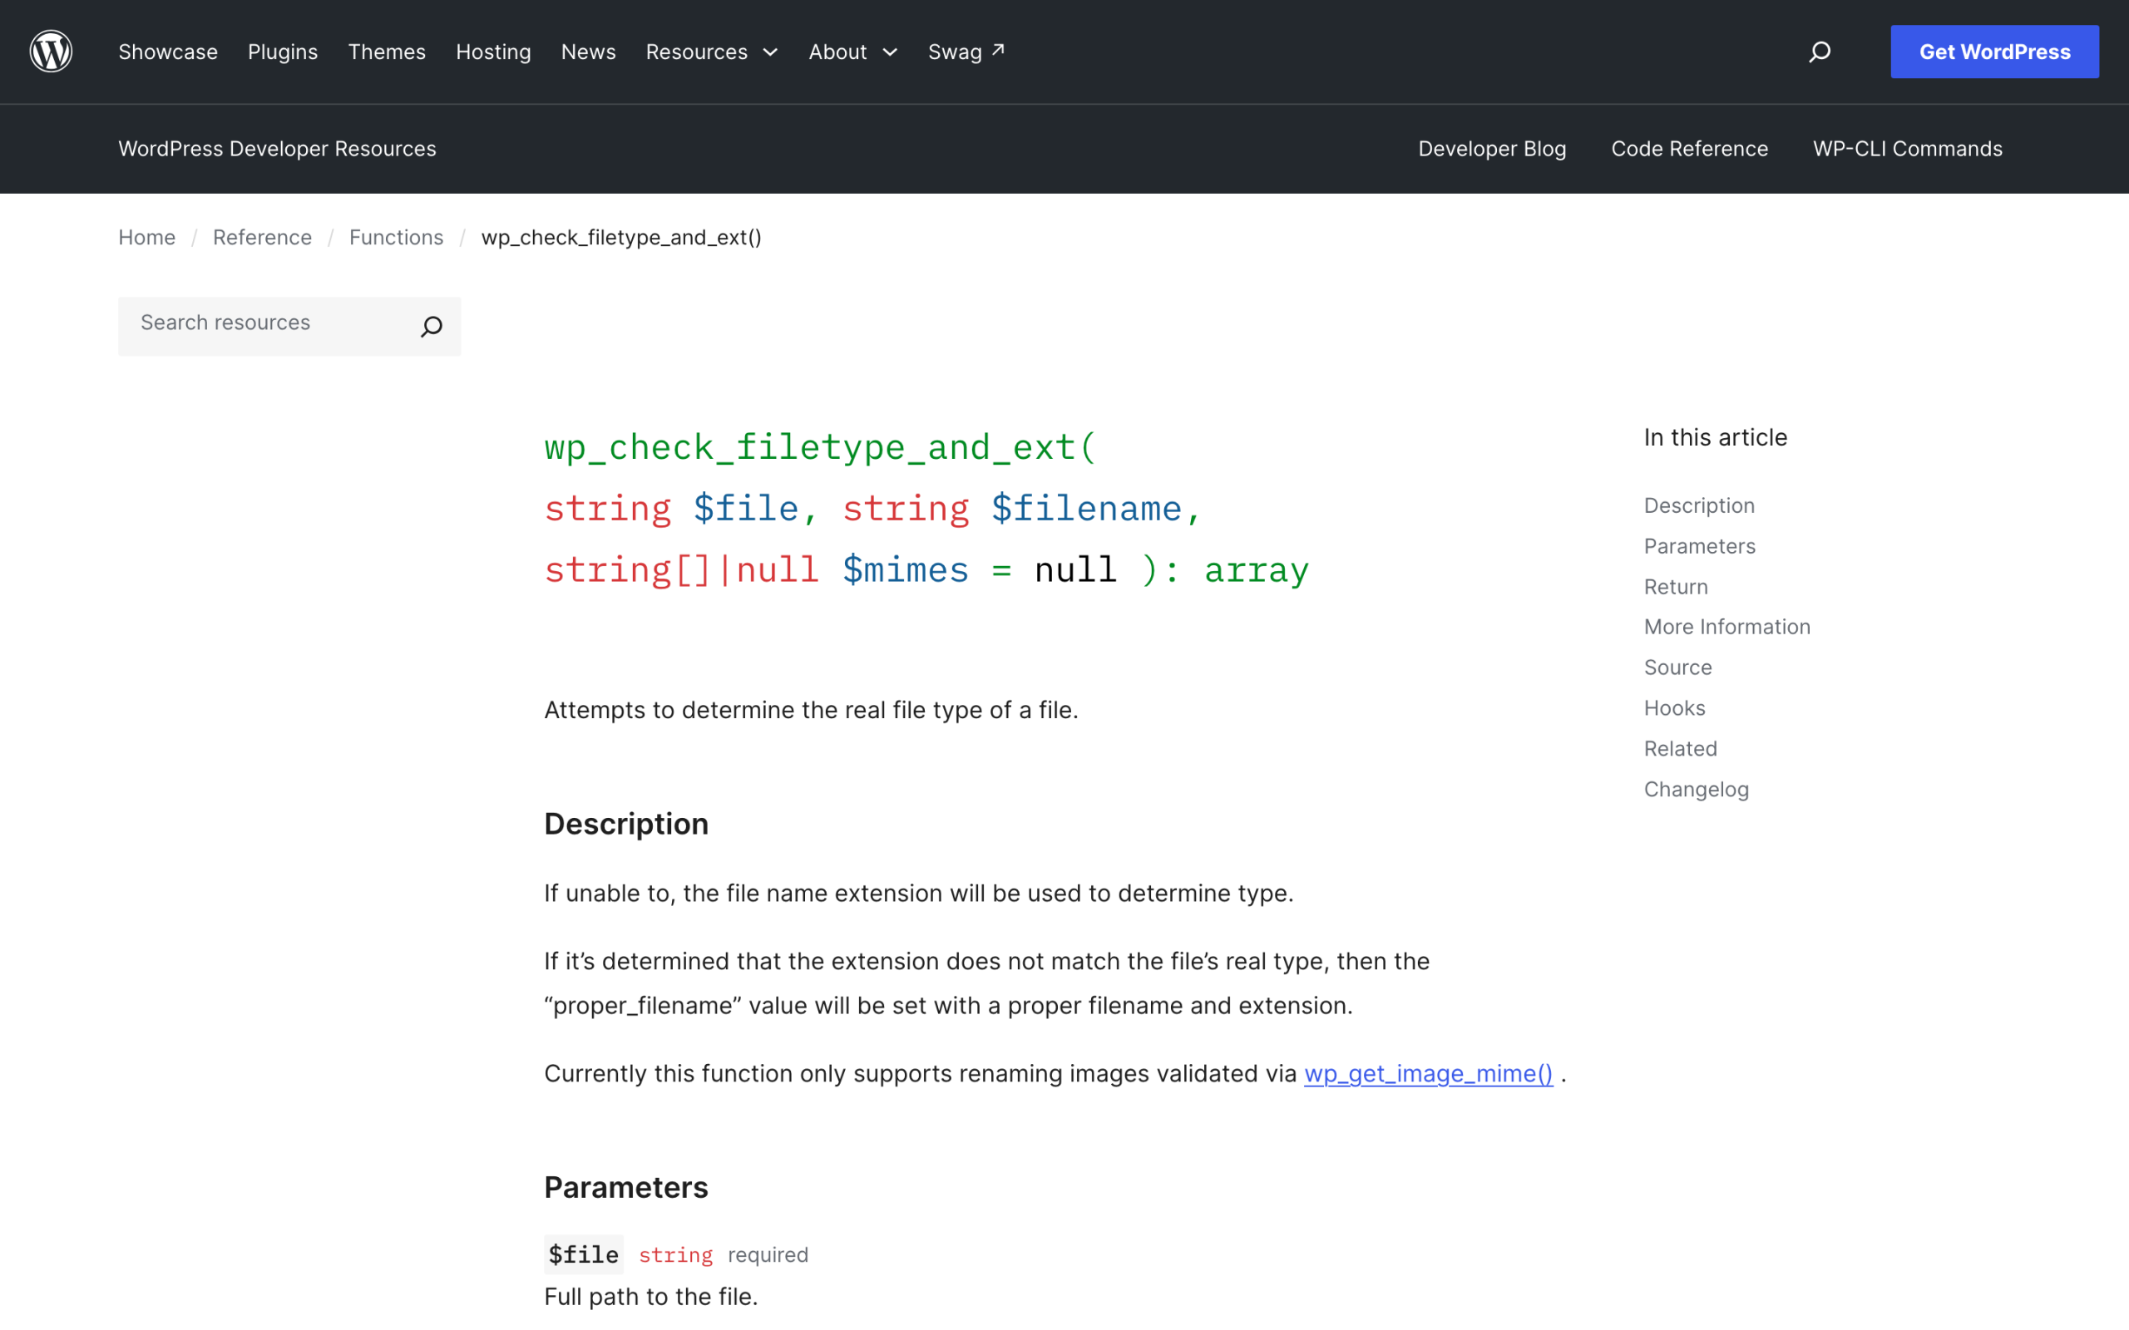Jump to Changelog in article contents

1697,789
